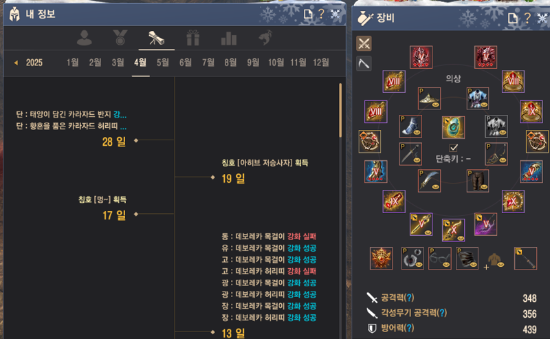Go to previous year with arrow beside 2025

(x=16, y=63)
